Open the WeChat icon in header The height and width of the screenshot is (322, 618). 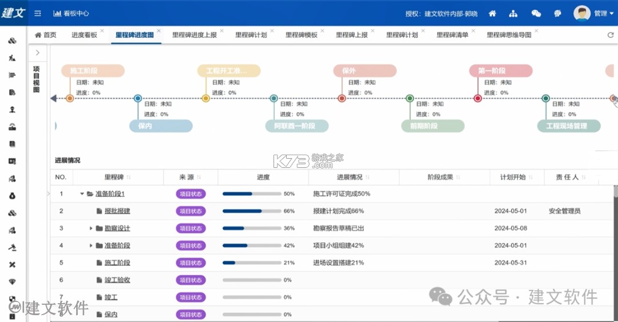[536, 13]
